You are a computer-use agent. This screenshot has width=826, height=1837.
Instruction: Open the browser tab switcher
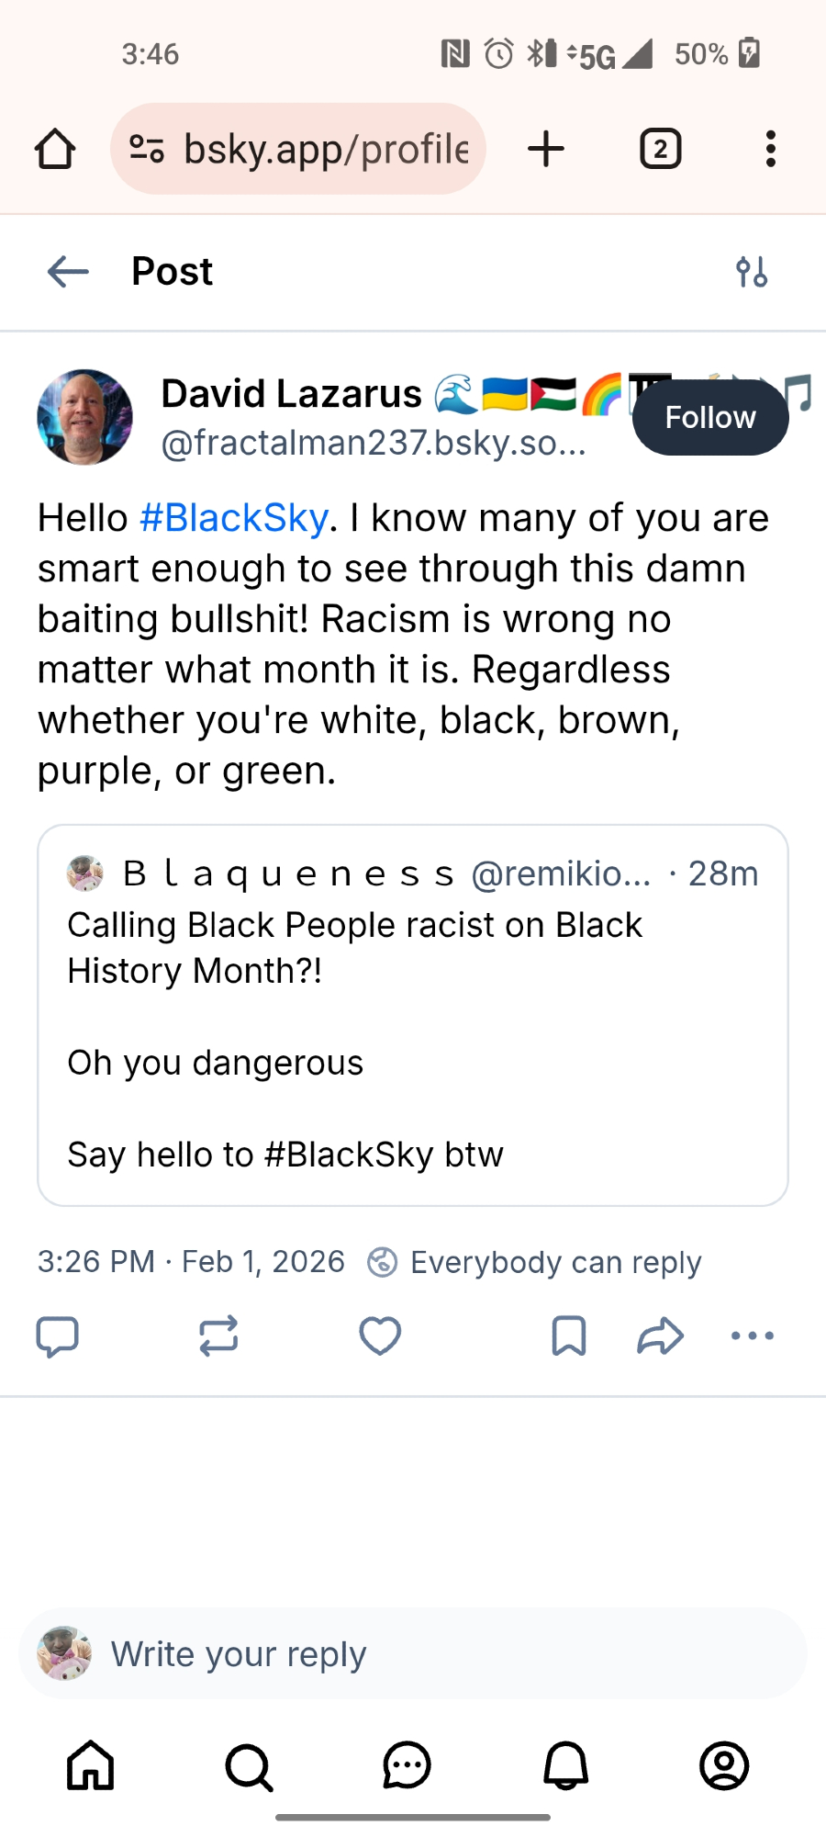pyautogui.click(x=661, y=149)
